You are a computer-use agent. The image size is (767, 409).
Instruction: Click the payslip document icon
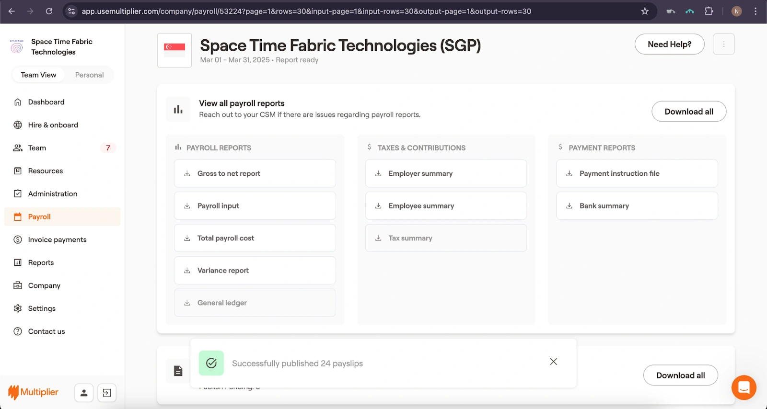[x=178, y=371]
